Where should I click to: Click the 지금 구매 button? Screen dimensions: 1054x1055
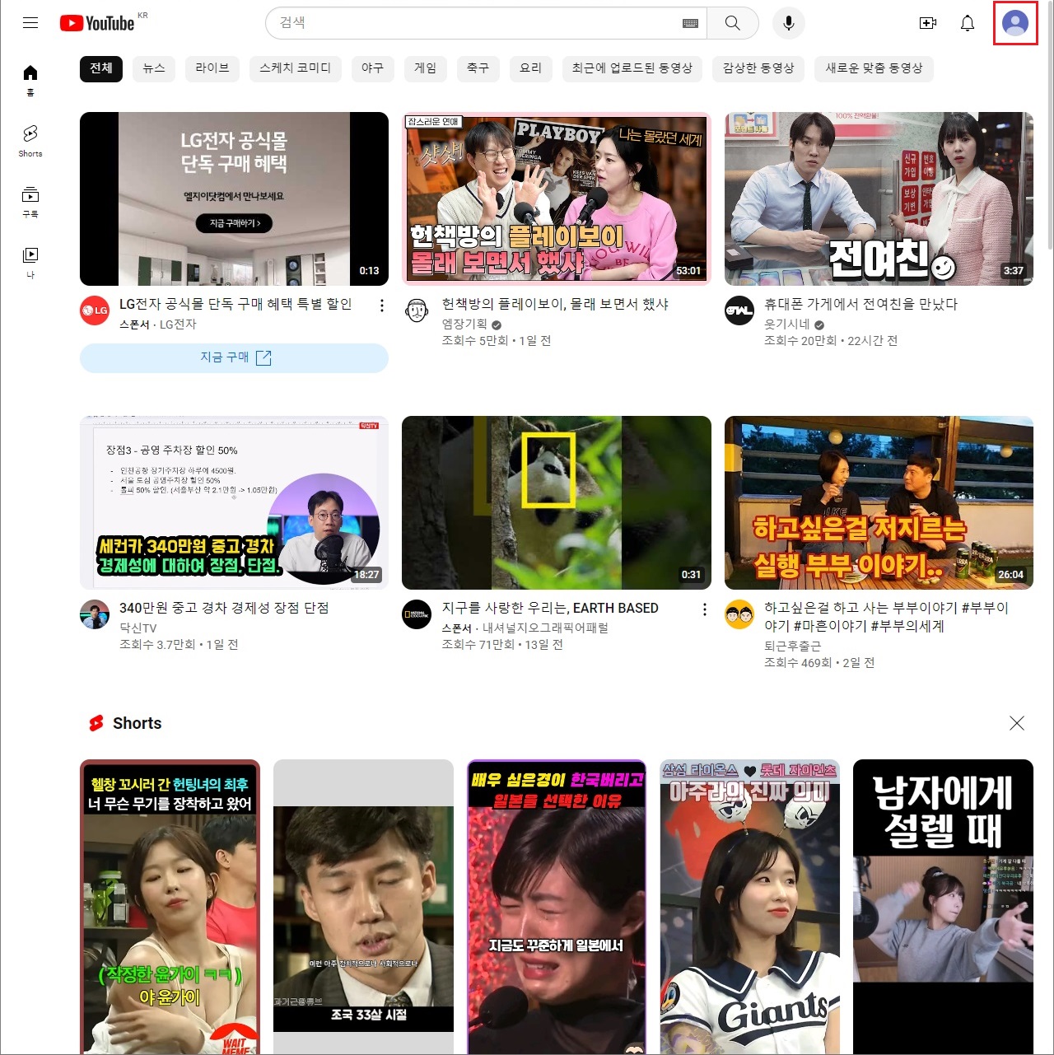(x=234, y=357)
